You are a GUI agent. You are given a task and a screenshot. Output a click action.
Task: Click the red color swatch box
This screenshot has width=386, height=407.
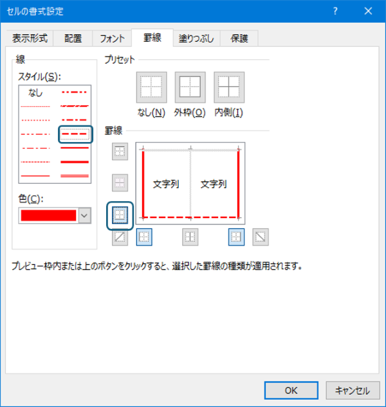48,216
